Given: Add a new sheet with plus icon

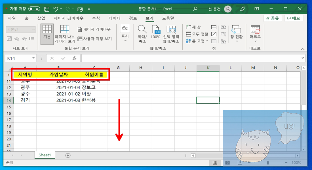Looking at the screenshot, I should click(x=68, y=155).
